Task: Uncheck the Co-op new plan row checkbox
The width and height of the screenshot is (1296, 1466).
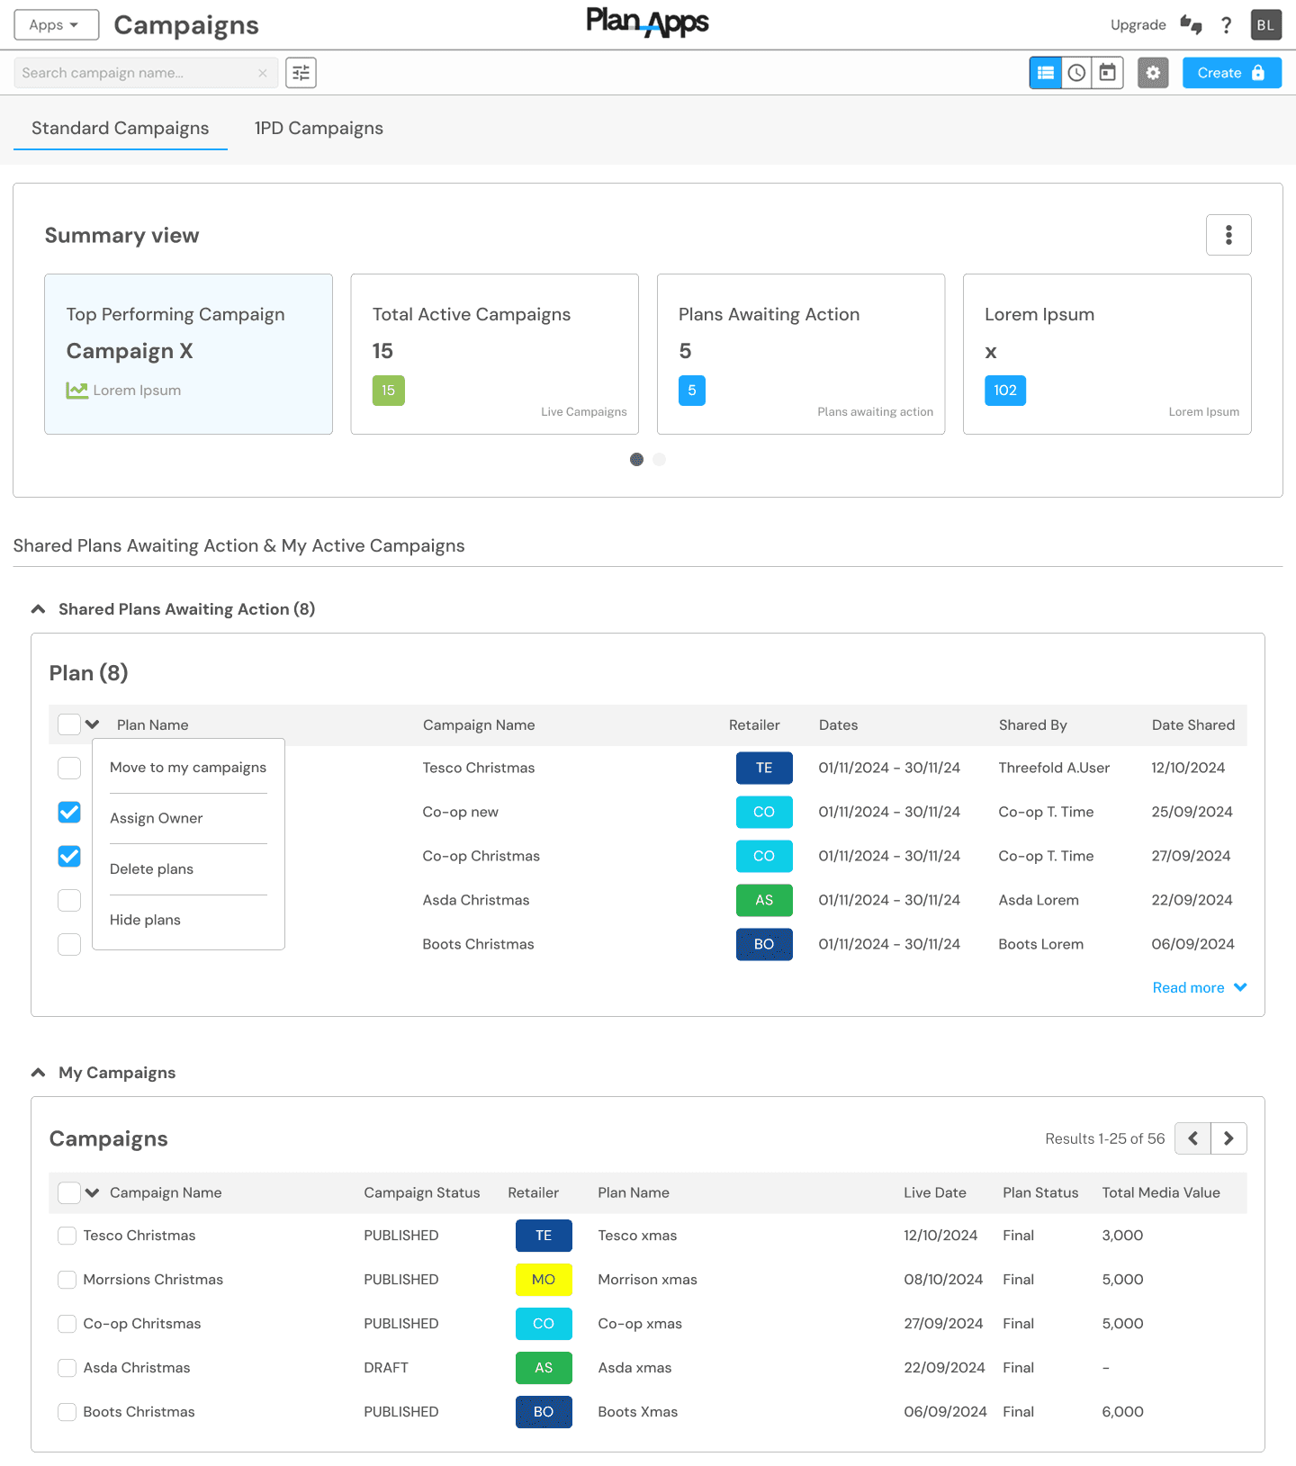Action: coord(69,812)
